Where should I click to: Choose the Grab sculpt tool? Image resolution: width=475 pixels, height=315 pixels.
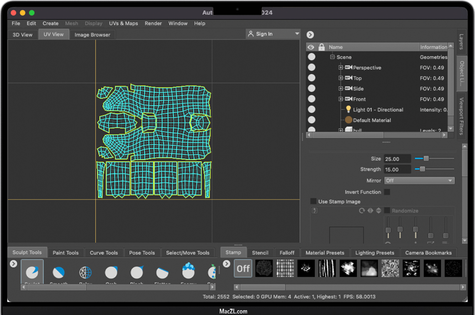111,273
